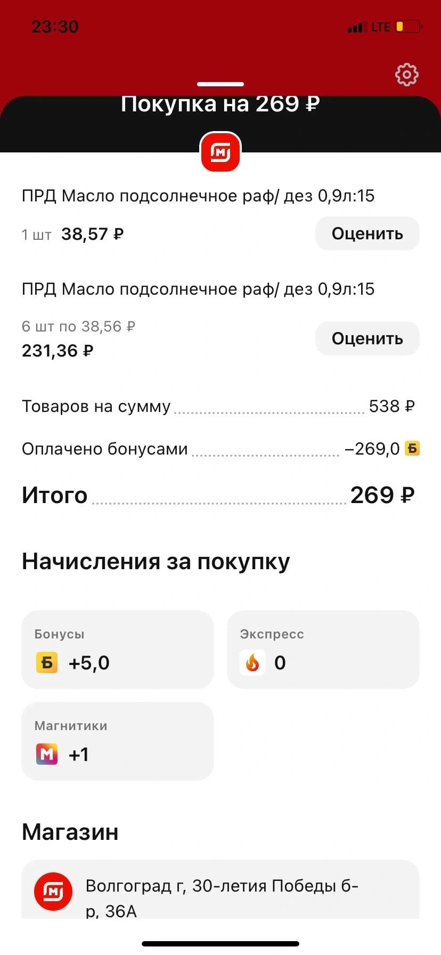Open the Магнитики +1 card
Viewport: 441px width, 955px height.
coord(117,741)
